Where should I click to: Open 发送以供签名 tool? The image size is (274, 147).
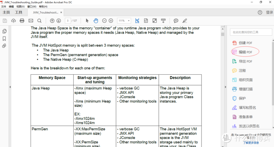[x=245, y=126]
